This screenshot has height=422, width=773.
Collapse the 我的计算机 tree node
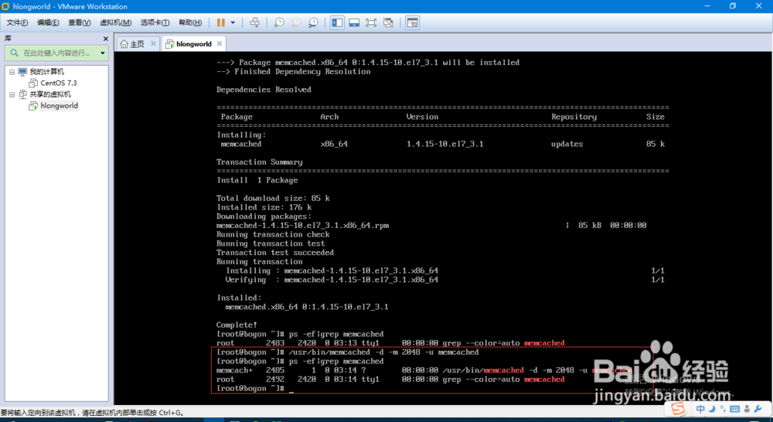click(12, 72)
